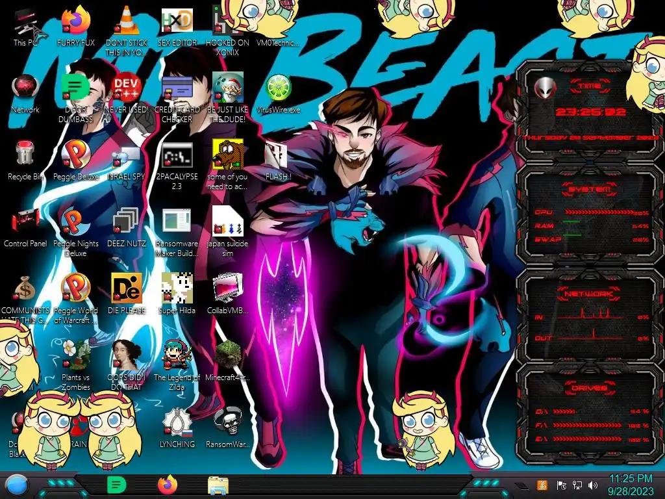665x499 pixels.
Task: Click the CPU usage bar in widget
Action: click(x=598, y=212)
